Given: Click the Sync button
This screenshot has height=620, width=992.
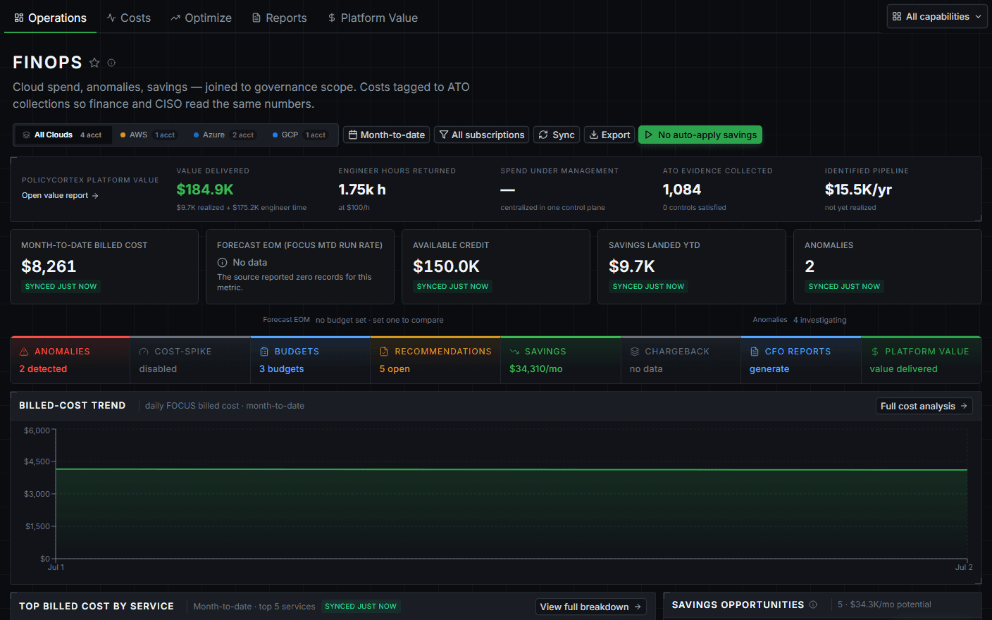Looking at the screenshot, I should point(557,135).
